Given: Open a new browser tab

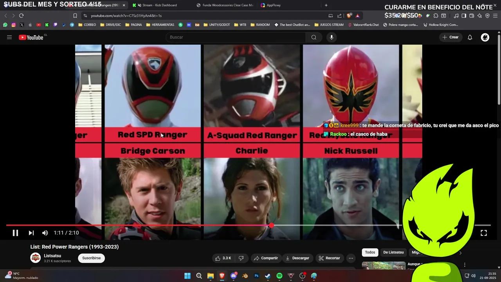Looking at the screenshot, I should 326,5.
